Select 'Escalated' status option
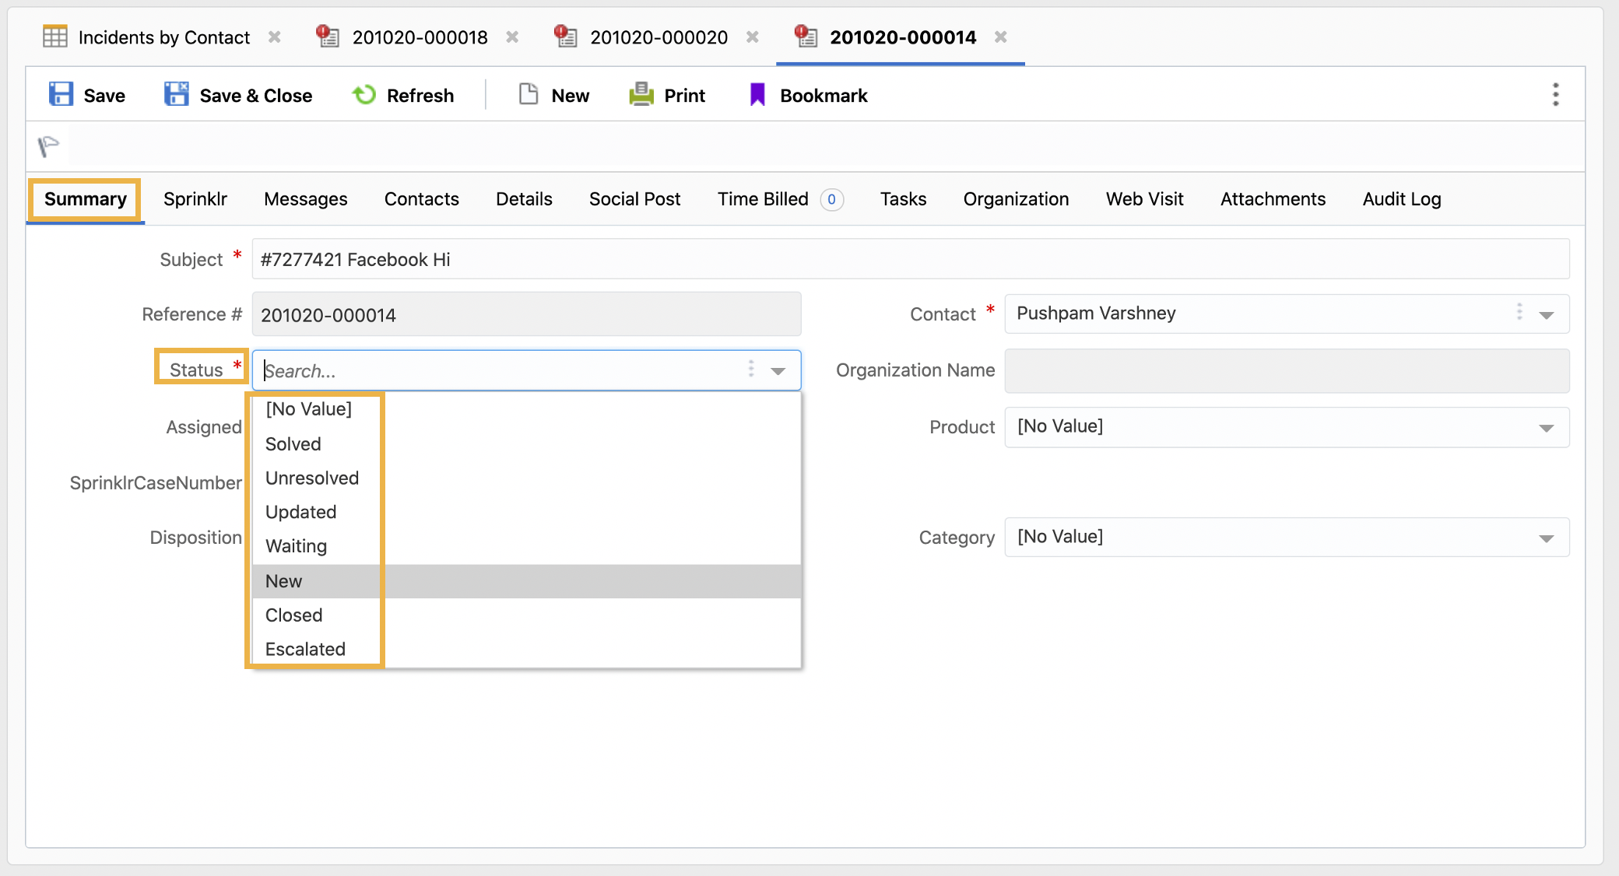1619x876 pixels. click(x=305, y=650)
